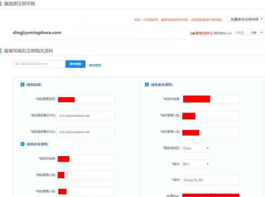Click English 域名管理人名 input field
The width and height of the screenshot is (265, 197).
pyautogui.click(x=210, y=132)
